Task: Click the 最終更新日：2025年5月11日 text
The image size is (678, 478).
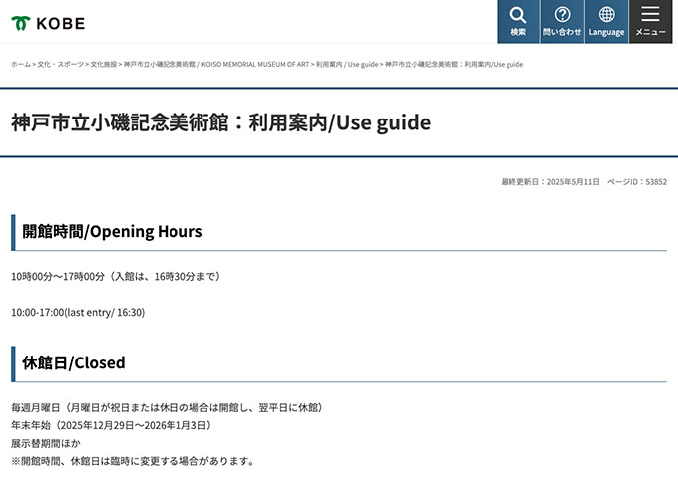Action: click(x=550, y=182)
